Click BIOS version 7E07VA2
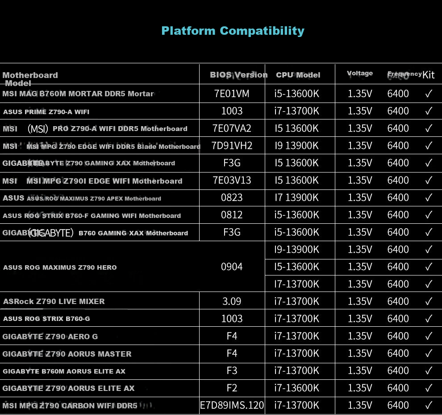Viewport: 442px width, 415px height. pyautogui.click(x=232, y=128)
